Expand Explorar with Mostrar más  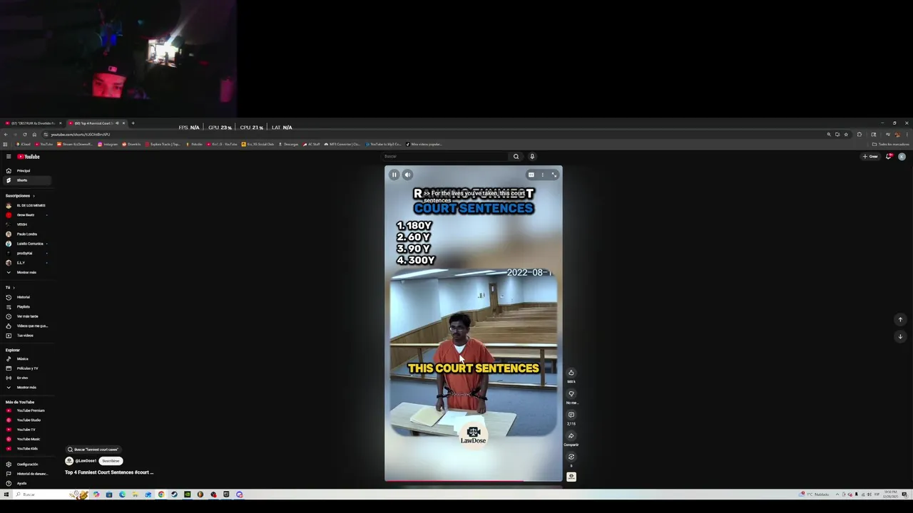click(x=26, y=388)
